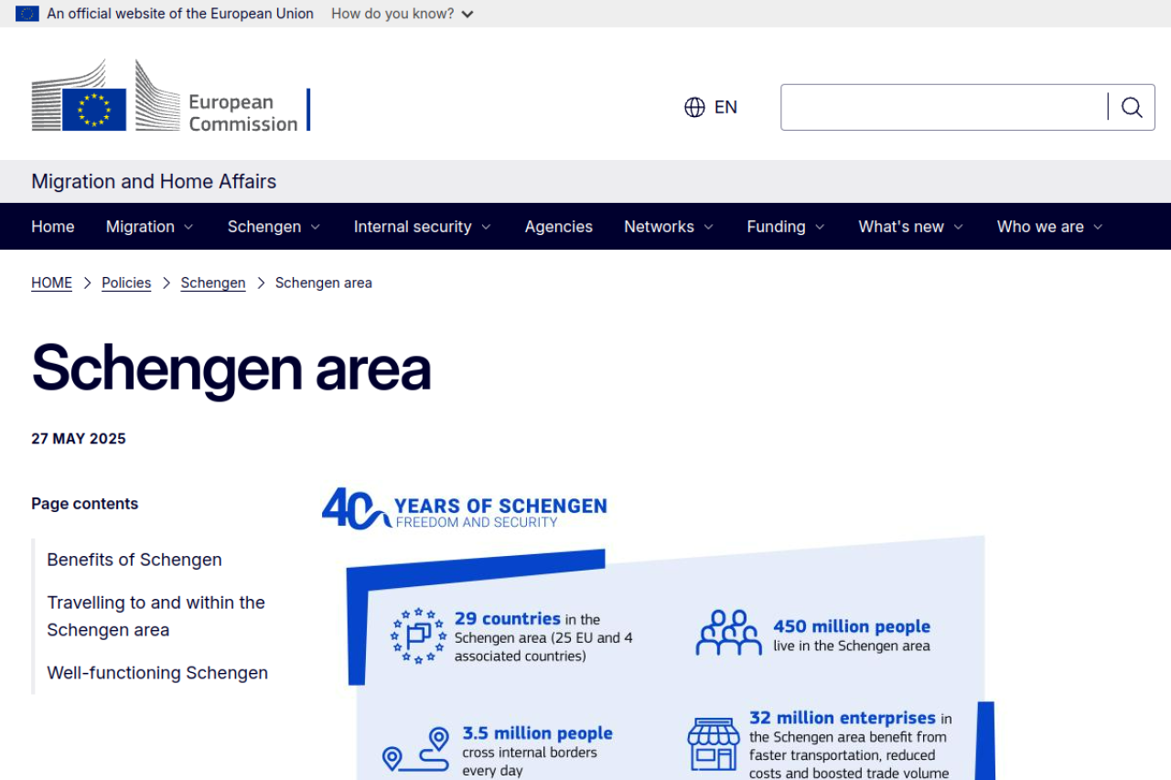Click the group of people icon

coord(728,633)
